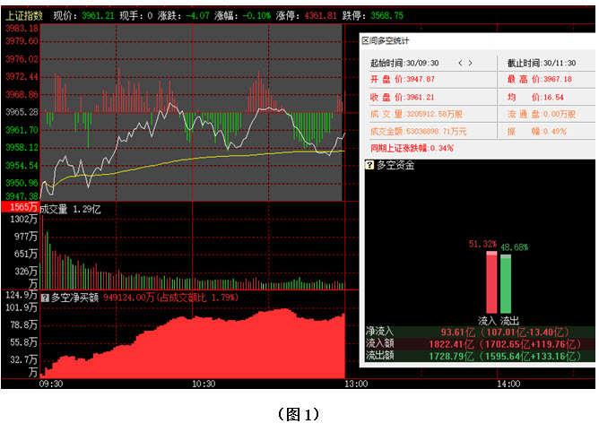Viewport: 599px width, 432px height.
Task: Click the 14:00 time axis marker
Action: click(508, 384)
